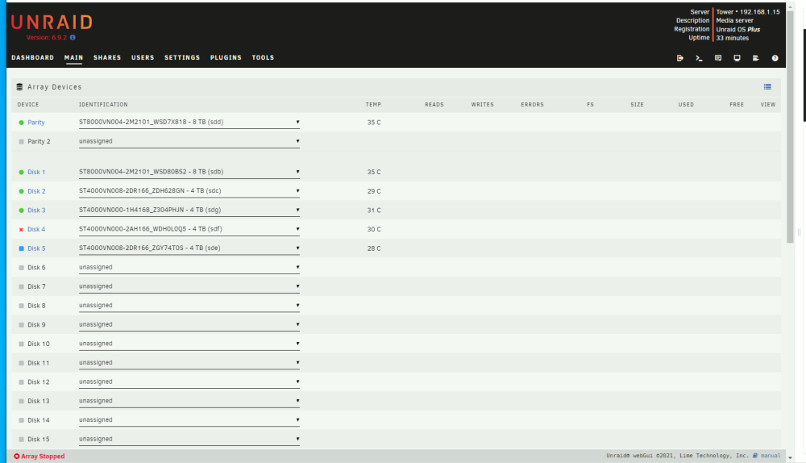This screenshot has height=463, width=806.
Task: Open the Disk 5 link
Action: (x=36, y=248)
